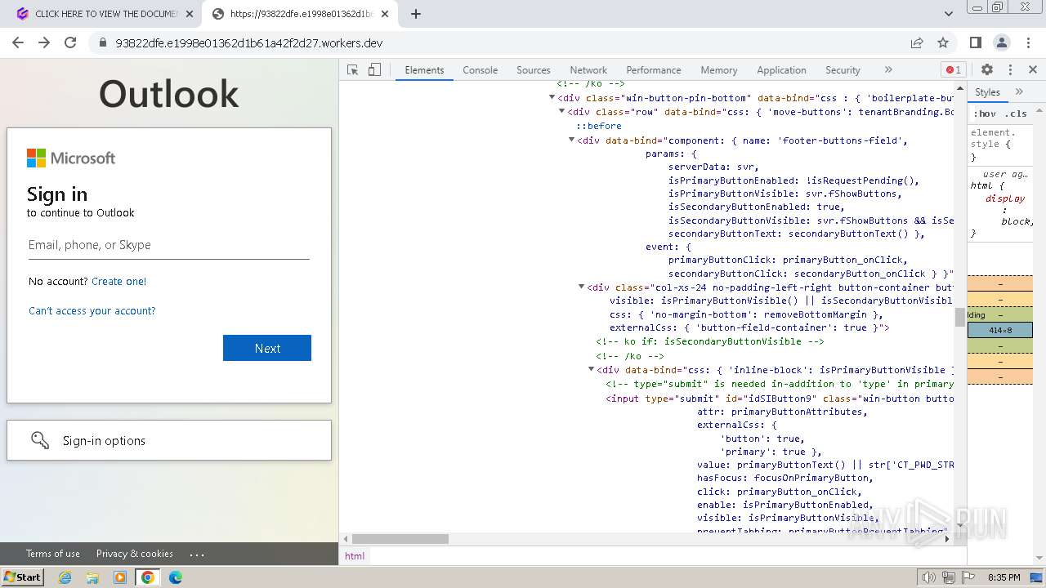Image resolution: width=1046 pixels, height=588 pixels.
Task: Close the 'CLICK HERE TO VIEW' tab
Action: [190, 14]
